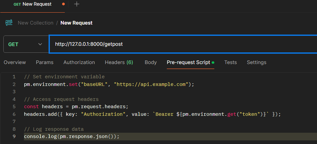Navigate to New Collection in breadcrumb
Image resolution: width=317 pixels, height=144 pixels.
click(36, 23)
